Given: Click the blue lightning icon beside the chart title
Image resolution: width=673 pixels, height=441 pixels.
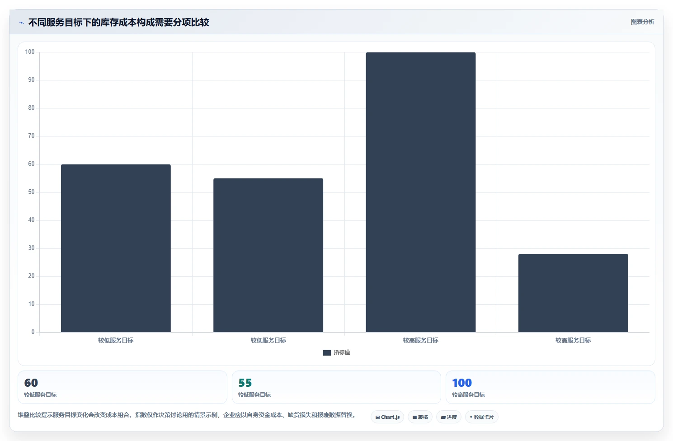Looking at the screenshot, I should coord(21,23).
